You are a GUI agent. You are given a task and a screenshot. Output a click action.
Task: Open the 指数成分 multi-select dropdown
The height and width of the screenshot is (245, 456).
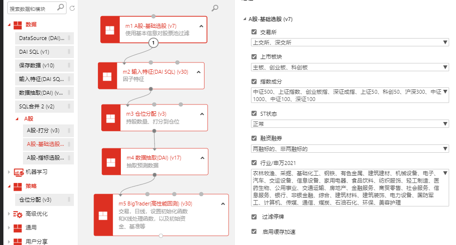tap(350, 95)
